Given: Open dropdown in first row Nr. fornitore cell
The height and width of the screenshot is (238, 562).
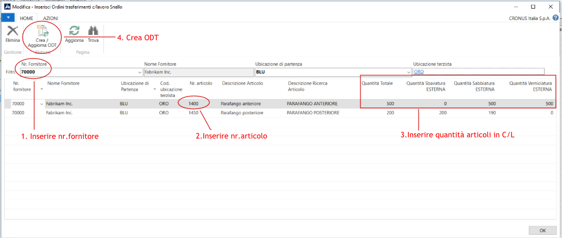Looking at the screenshot, I should (x=41, y=104).
